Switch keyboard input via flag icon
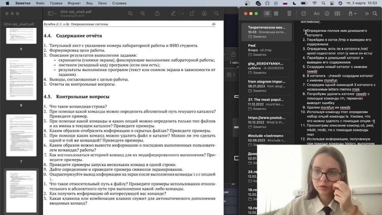Screen dimensions: 382x215 coord(285,3)
